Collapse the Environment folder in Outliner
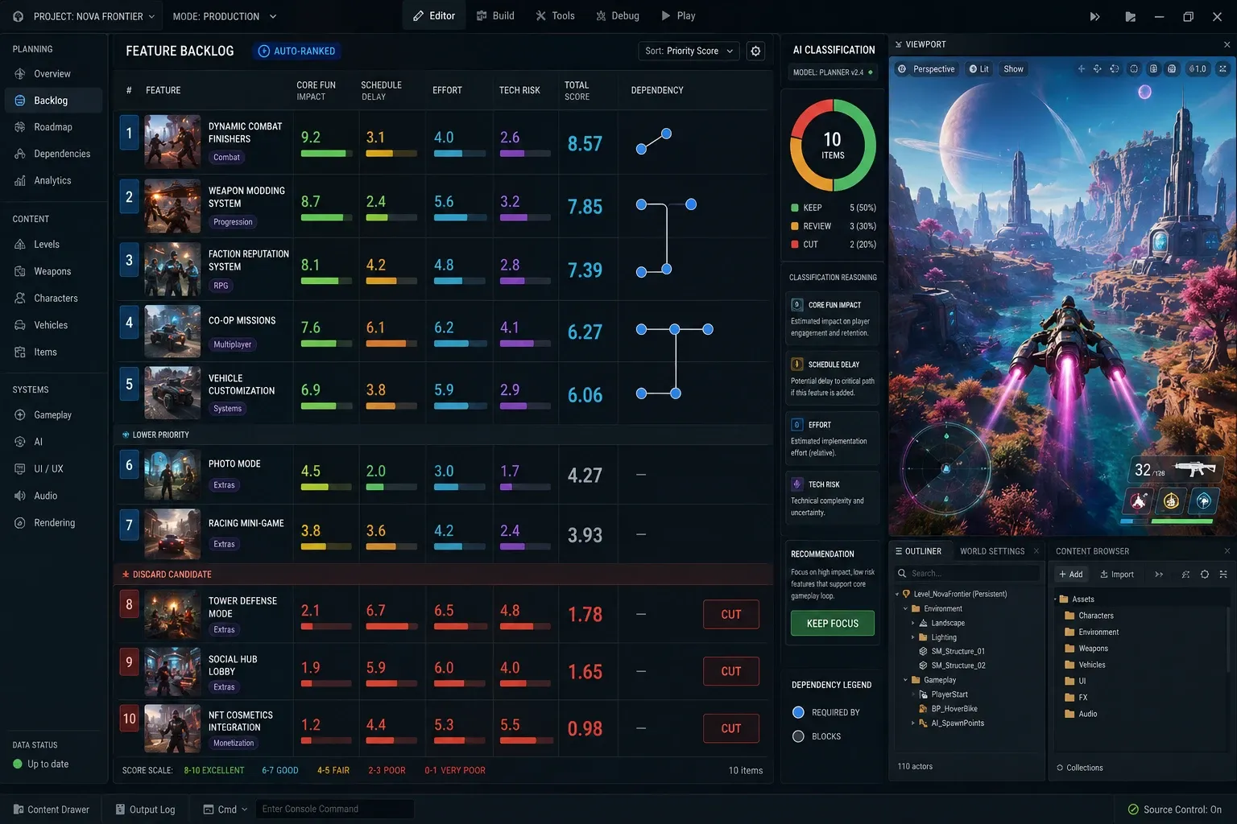 pos(905,609)
